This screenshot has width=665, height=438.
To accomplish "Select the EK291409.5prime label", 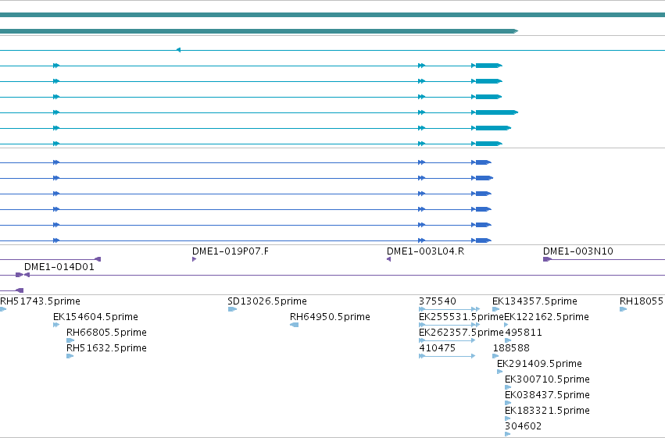I will pos(539,364).
